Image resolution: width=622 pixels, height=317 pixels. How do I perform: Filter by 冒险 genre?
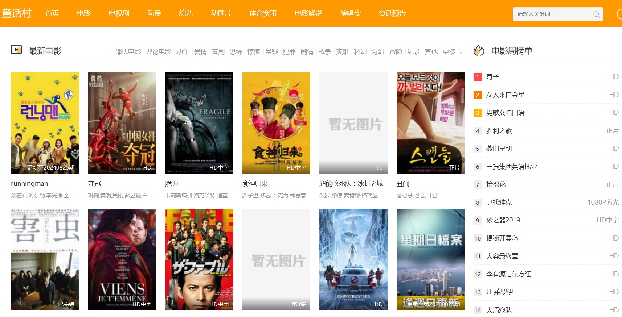click(396, 51)
